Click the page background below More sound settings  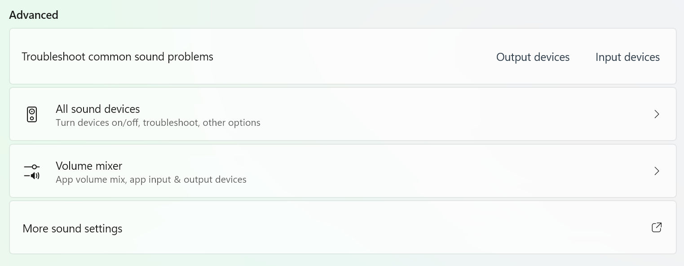tap(341, 261)
